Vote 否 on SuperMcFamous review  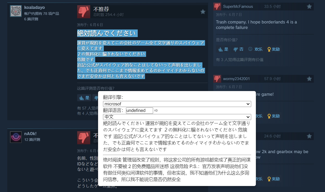click(x=238, y=49)
